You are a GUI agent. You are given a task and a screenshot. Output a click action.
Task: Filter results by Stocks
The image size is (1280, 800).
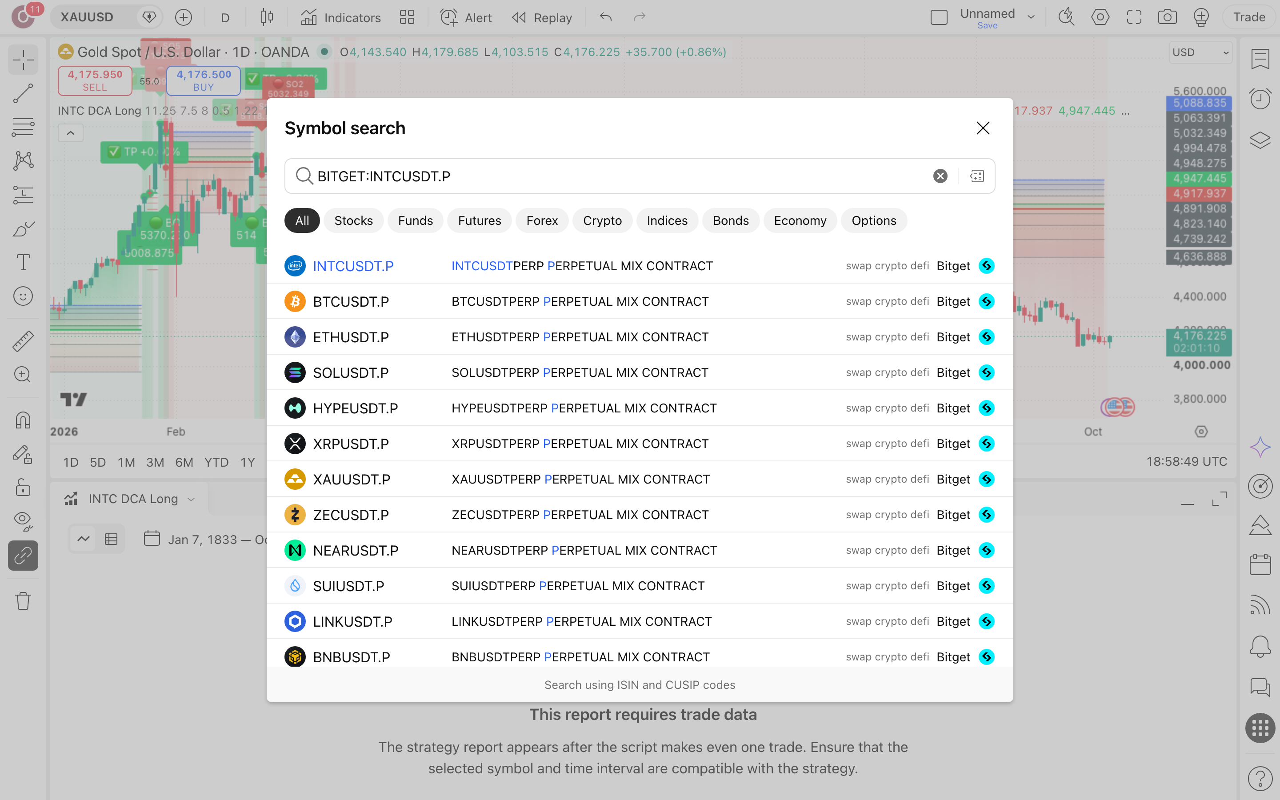(x=353, y=220)
